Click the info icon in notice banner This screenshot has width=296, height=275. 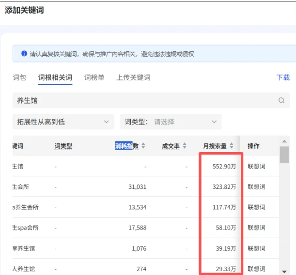point(24,54)
